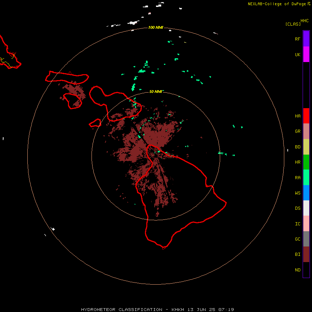Screen dimensions: 312x312
Task: Click the bright green RA legend swatch
Action: pos(306,177)
